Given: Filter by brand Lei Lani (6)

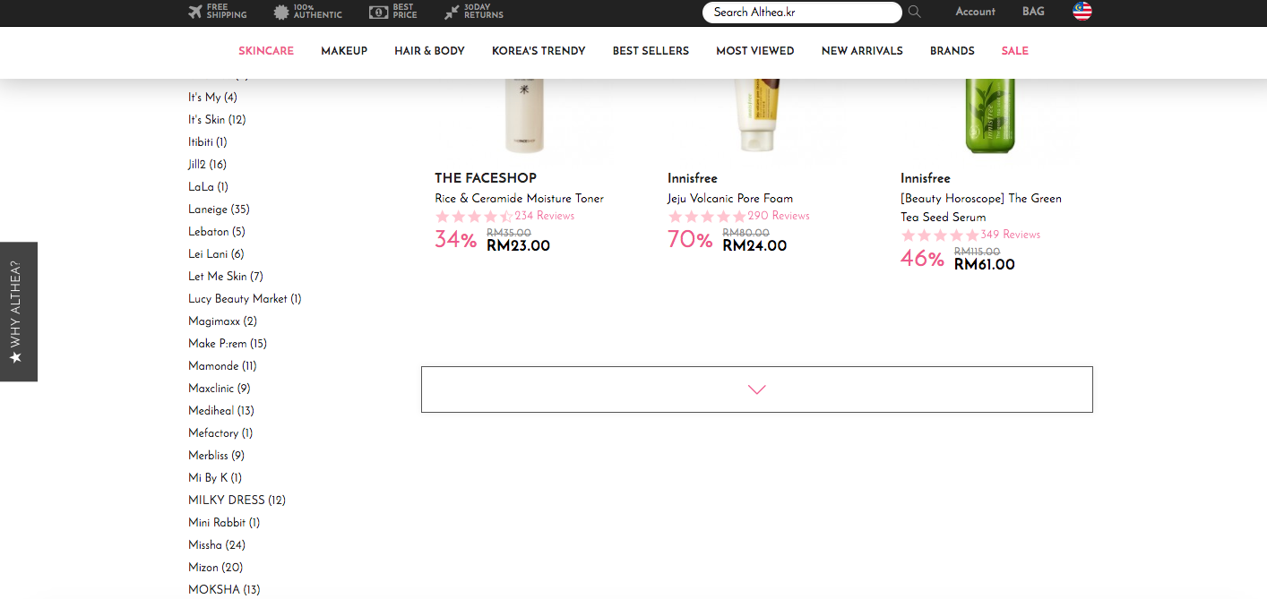Looking at the screenshot, I should [x=216, y=254].
